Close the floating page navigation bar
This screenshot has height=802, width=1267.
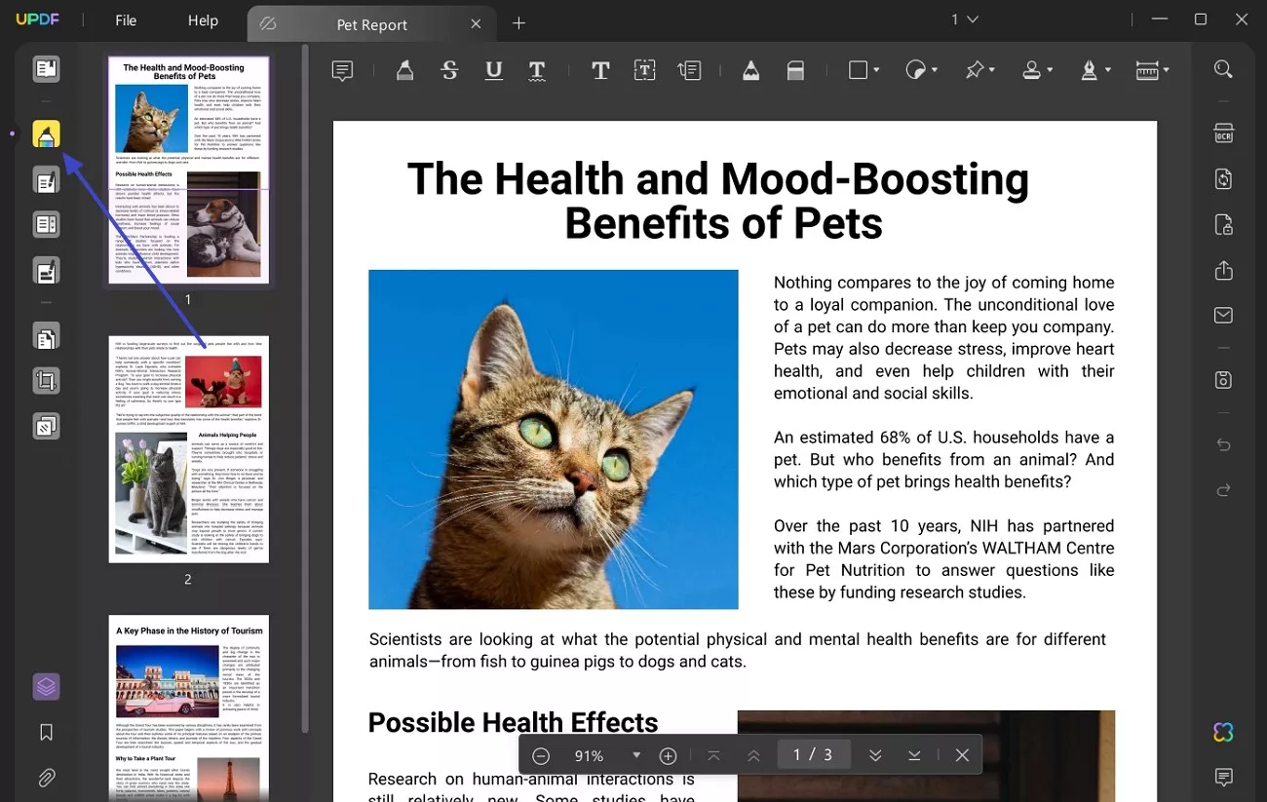[962, 755]
